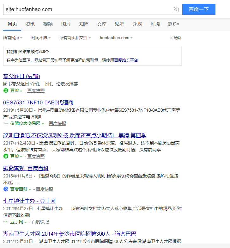Open the 题紫霄观_百度百科 result
The width and height of the screenshot is (230, 248).
tap(26, 168)
